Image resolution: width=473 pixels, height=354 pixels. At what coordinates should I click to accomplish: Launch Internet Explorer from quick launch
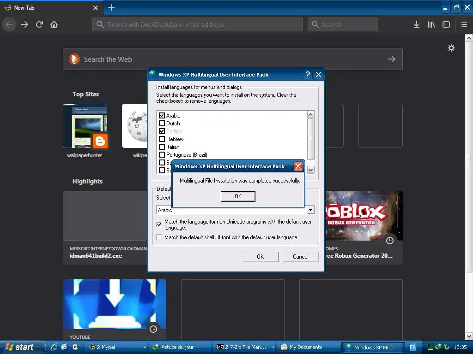[x=54, y=347]
